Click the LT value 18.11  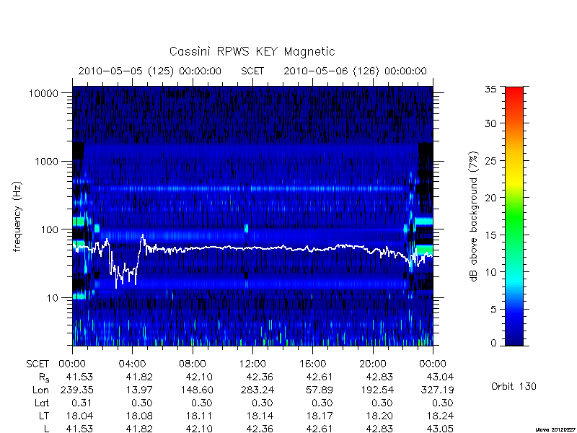click(200, 416)
